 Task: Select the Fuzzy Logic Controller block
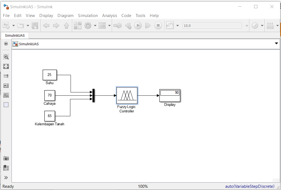coord(127,95)
